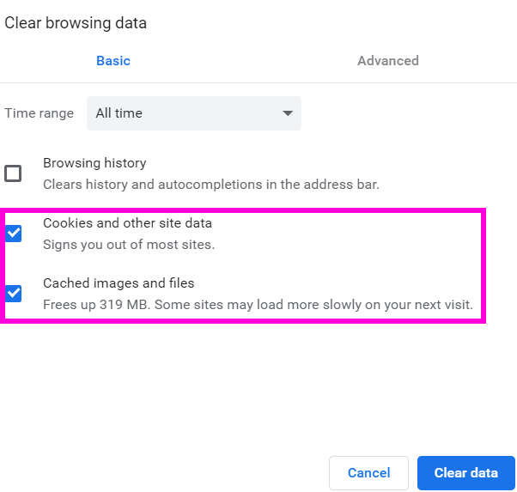Click the 'Browsing history' label text

tap(94, 163)
